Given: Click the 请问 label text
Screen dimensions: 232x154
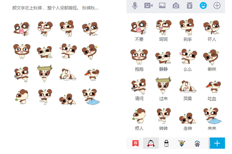Looking at the screenshot, I should click(x=139, y=98).
